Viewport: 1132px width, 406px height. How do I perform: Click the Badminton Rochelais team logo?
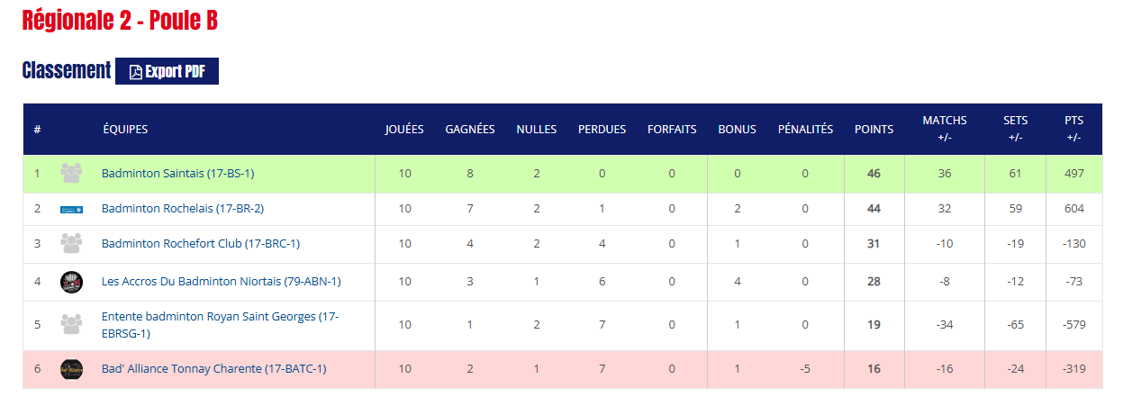tap(71, 209)
